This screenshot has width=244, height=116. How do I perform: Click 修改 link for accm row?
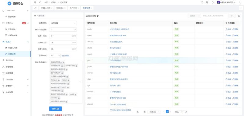click(228, 29)
